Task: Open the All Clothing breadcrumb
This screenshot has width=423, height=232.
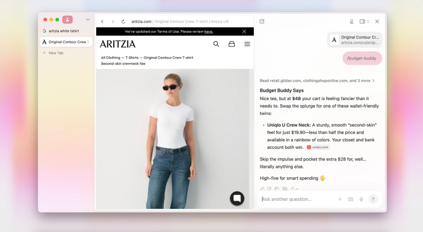Action: pyautogui.click(x=111, y=57)
